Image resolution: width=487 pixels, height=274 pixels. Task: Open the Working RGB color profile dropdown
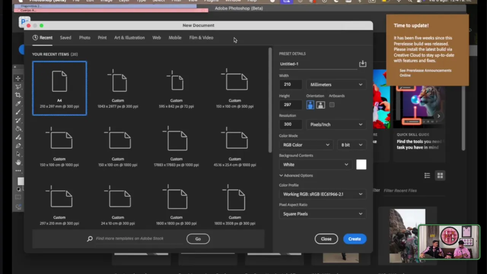click(x=323, y=194)
